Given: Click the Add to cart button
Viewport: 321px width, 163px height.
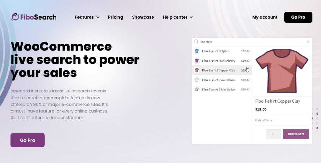Looking at the screenshot, I should click(x=296, y=134).
